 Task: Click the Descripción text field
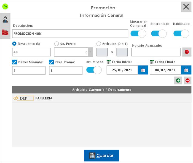coord(70,34)
